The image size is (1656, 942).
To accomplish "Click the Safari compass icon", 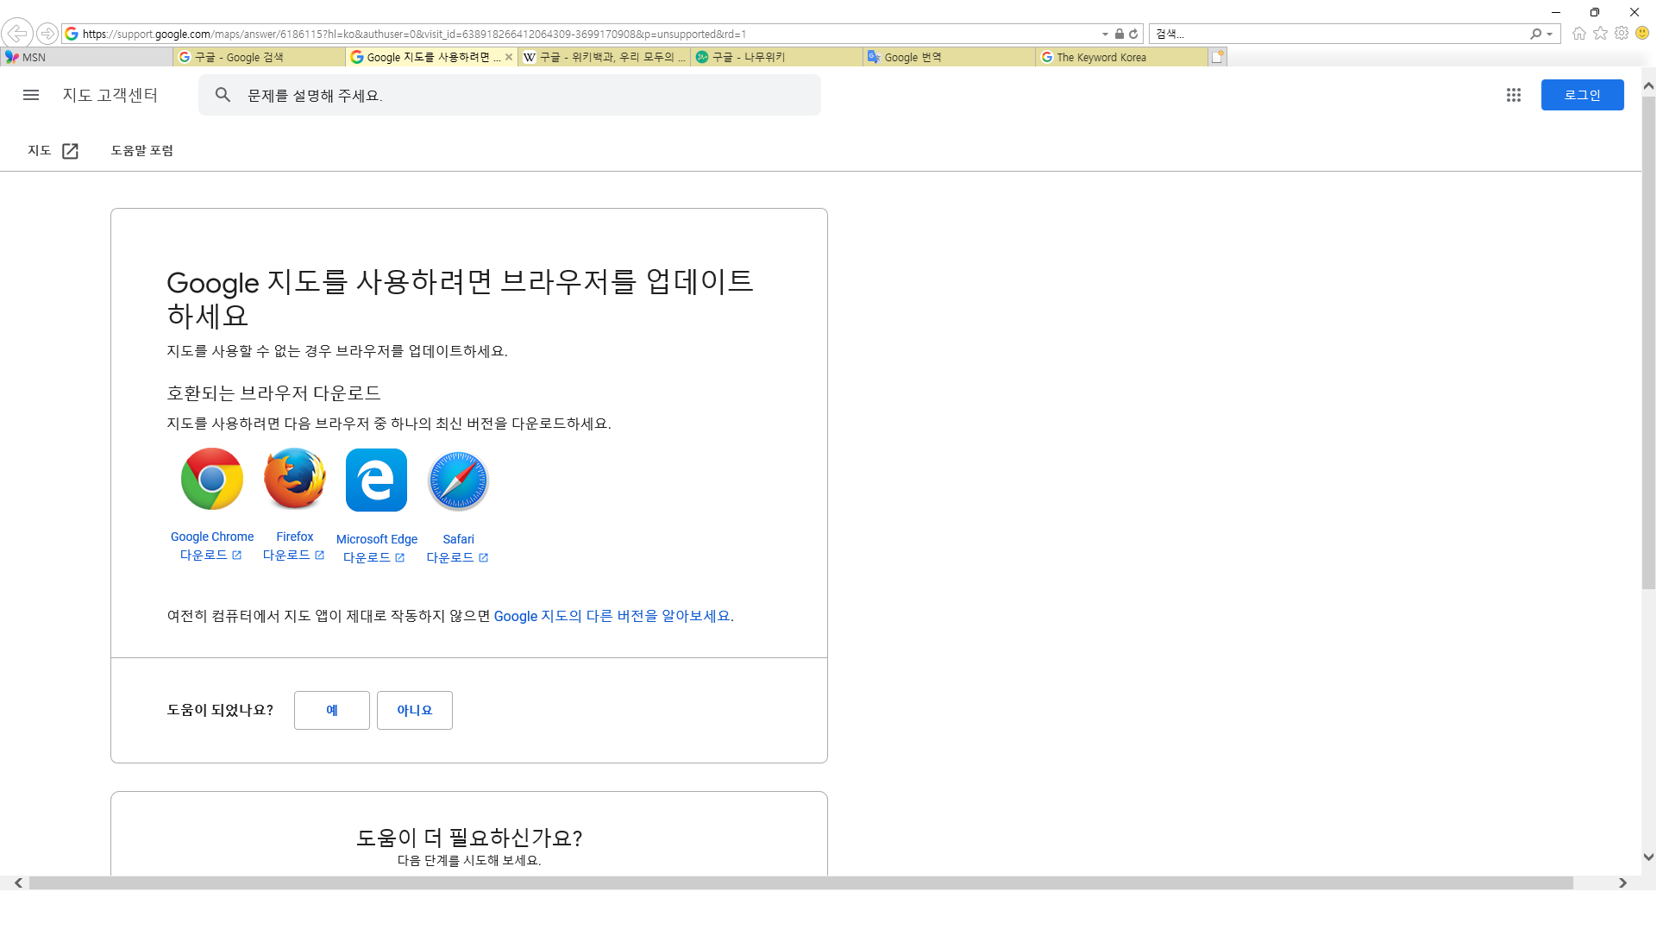I will (x=458, y=480).
